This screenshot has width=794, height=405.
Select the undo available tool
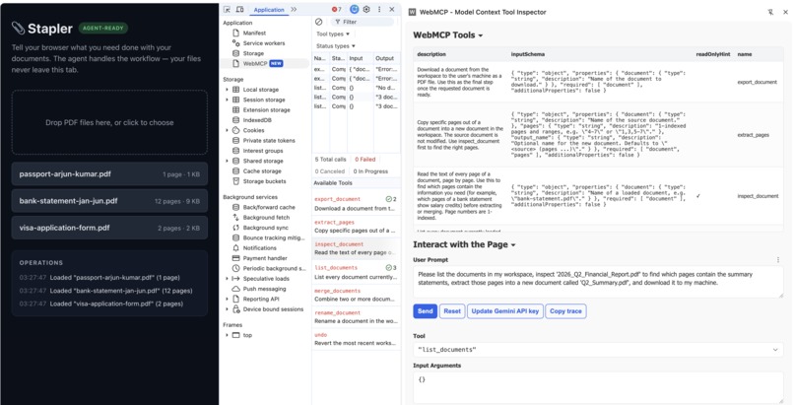coord(356,339)
